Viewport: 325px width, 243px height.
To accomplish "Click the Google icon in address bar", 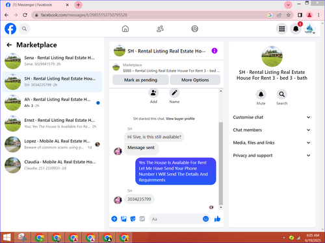I will point(270,15).
